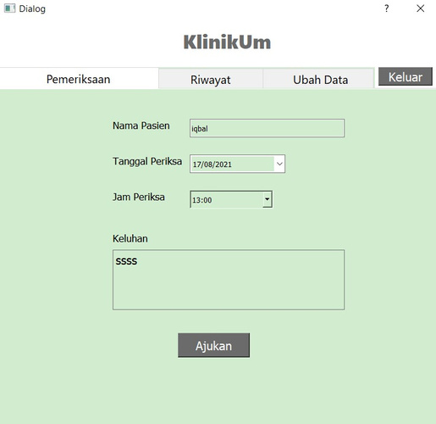Focus the Nama Pasien field containing iqbal

pos(267,128)
